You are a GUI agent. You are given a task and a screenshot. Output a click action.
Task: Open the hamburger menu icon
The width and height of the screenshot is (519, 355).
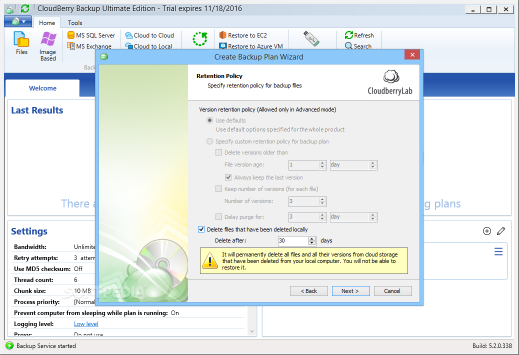498,251
